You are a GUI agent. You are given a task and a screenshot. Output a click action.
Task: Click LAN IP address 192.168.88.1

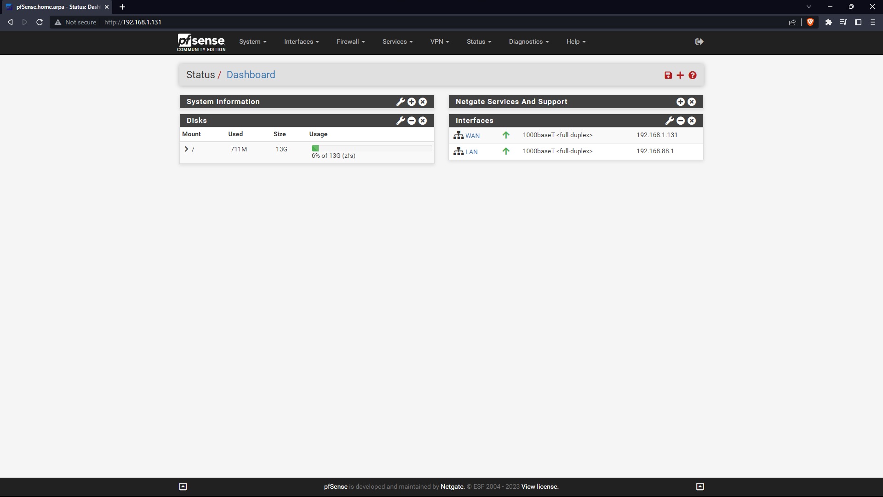(x=655, y=151)
